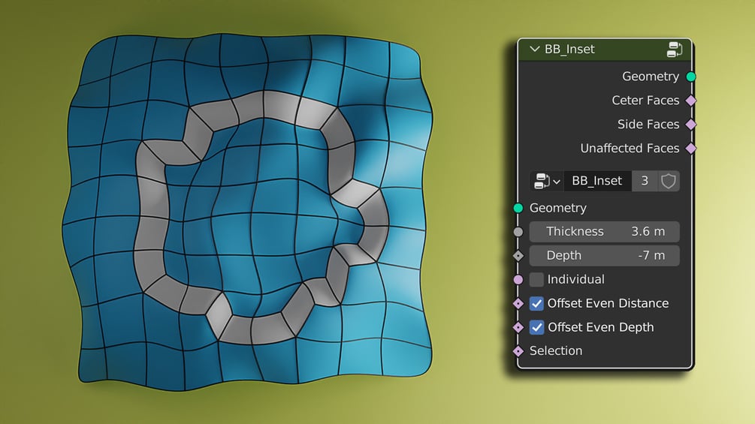Toggle the fake user shield icon

coord(669,181)
